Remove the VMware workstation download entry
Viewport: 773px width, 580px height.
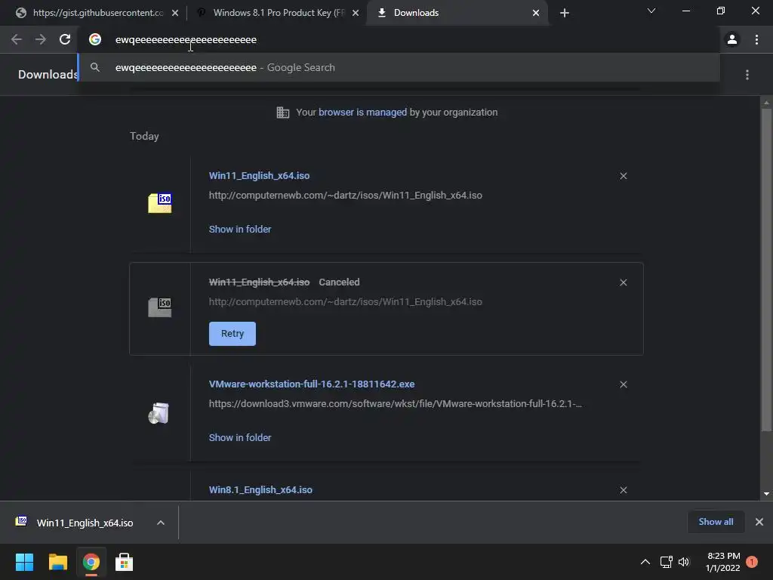[x=624, y=384]
